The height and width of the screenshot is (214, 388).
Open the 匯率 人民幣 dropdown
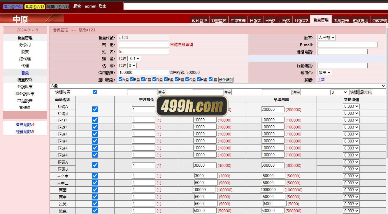click(x=326, y=38)
